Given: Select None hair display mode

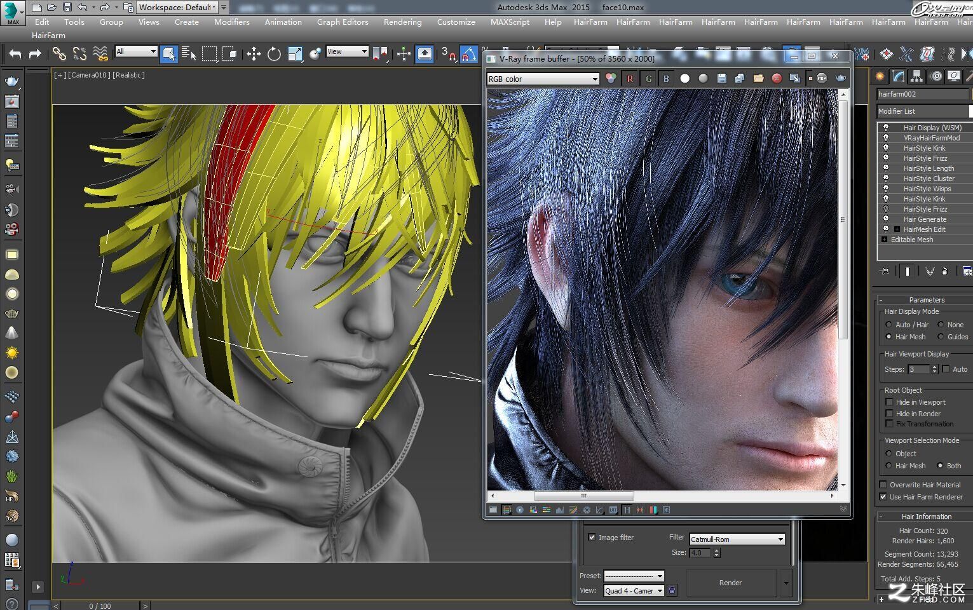Looking at the screenshot, I should pos(941,325).
